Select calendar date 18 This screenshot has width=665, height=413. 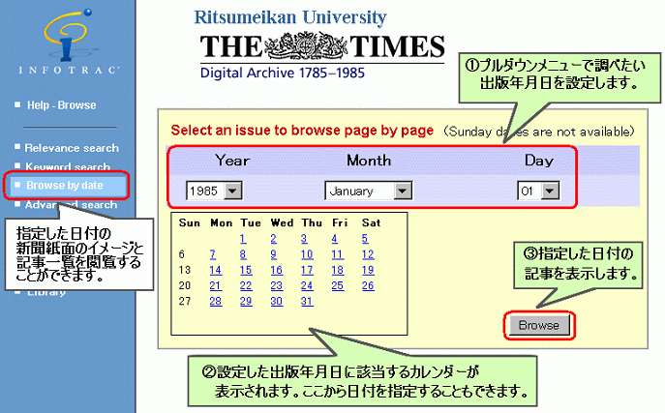(x=338, y=270)
